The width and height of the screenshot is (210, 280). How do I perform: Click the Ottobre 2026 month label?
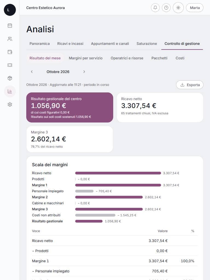(x=58, y=72)
